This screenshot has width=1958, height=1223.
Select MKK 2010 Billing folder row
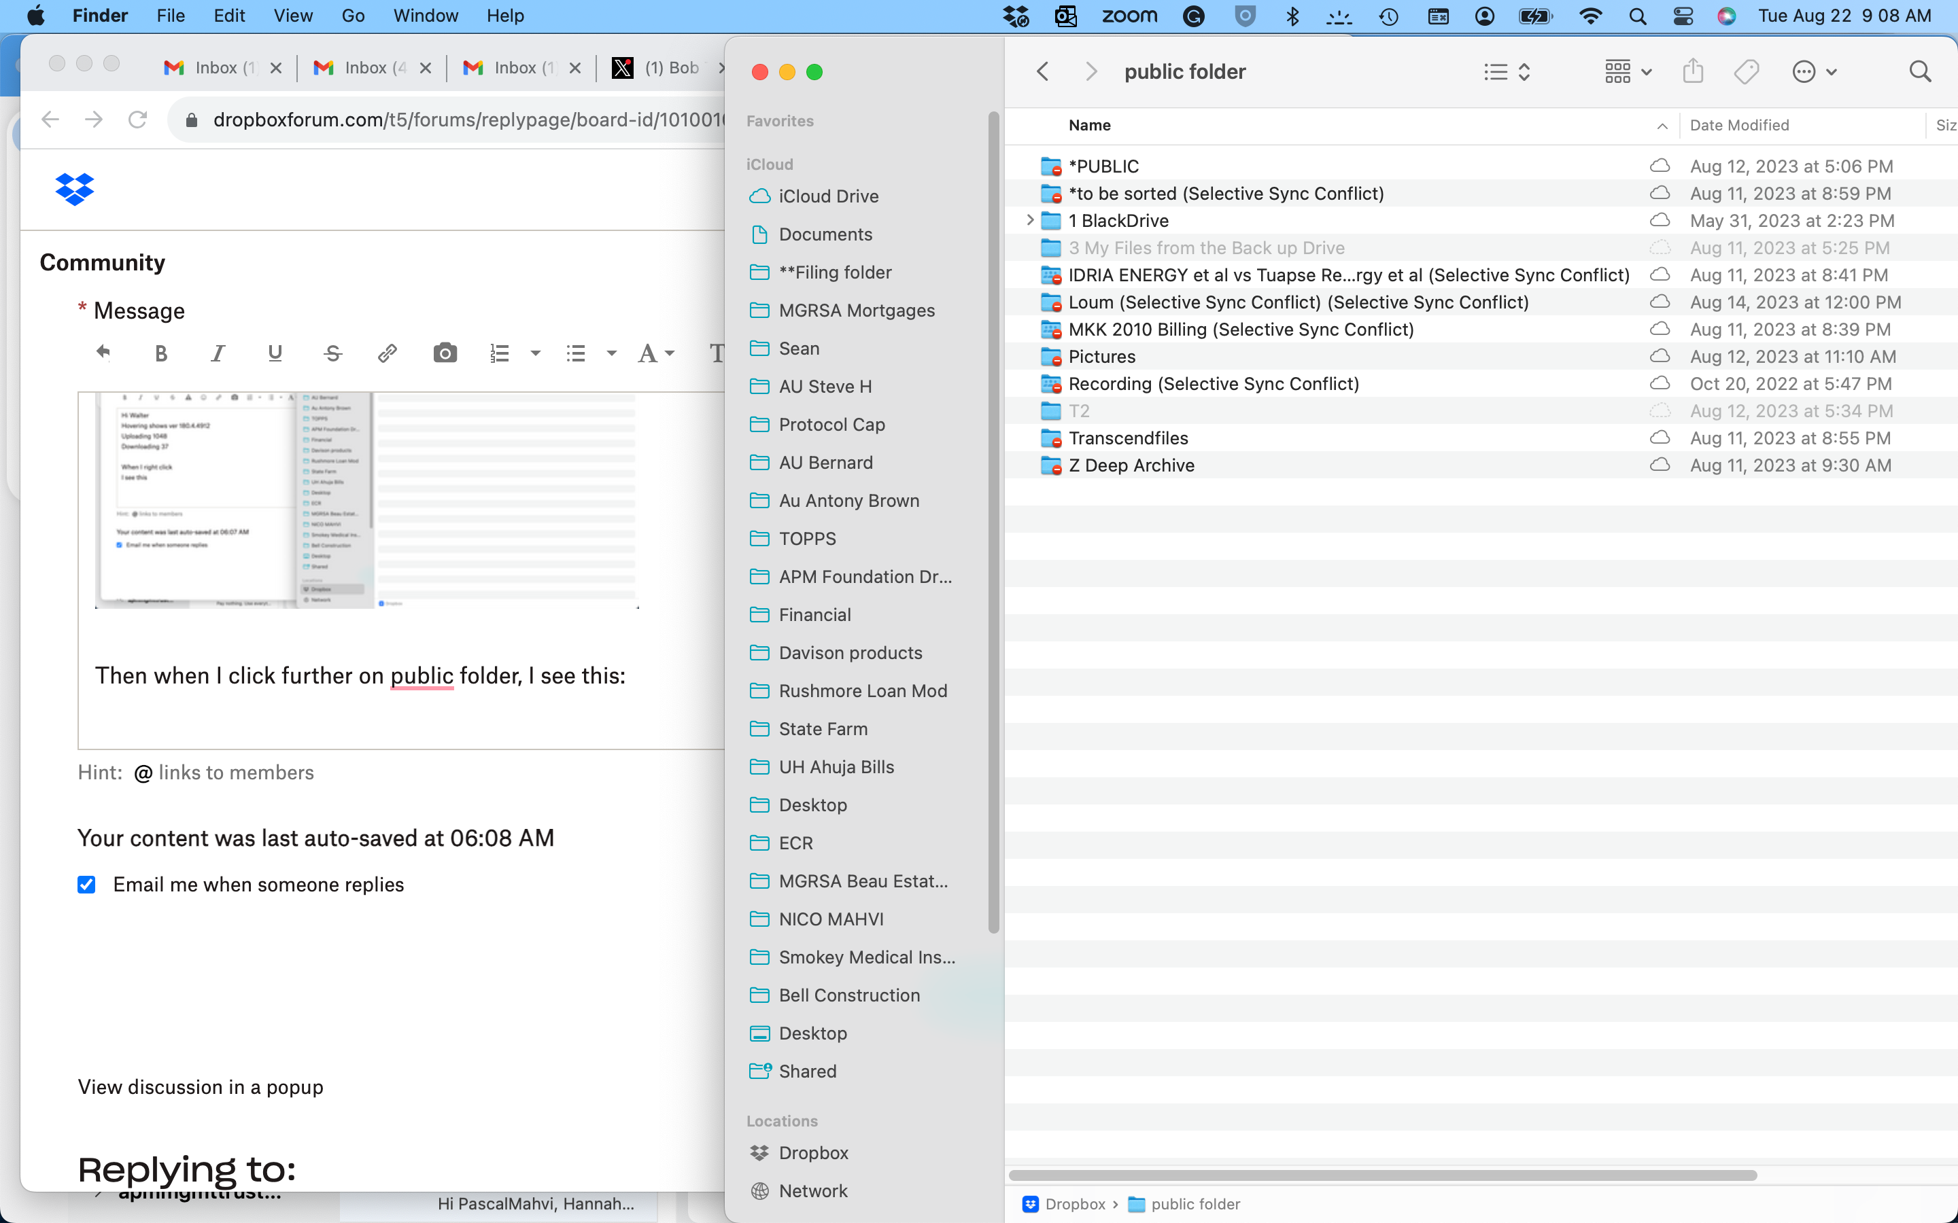point(1481,330)
